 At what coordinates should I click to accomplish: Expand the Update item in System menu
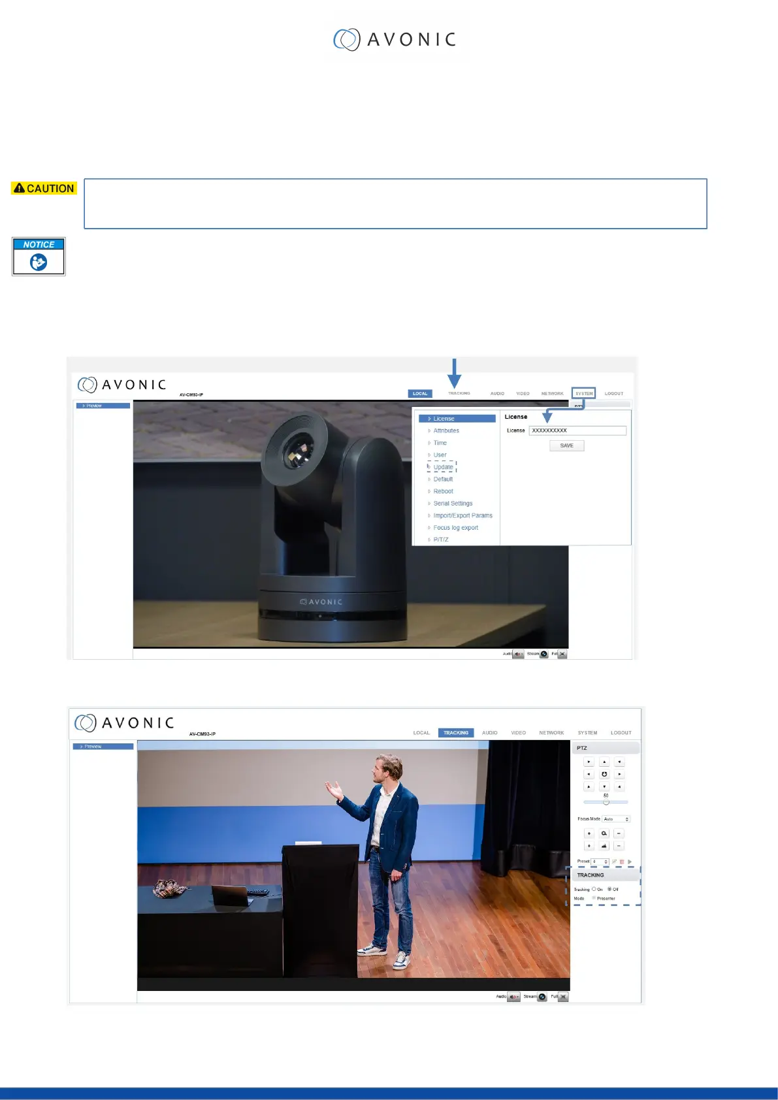tap(443, 467)
